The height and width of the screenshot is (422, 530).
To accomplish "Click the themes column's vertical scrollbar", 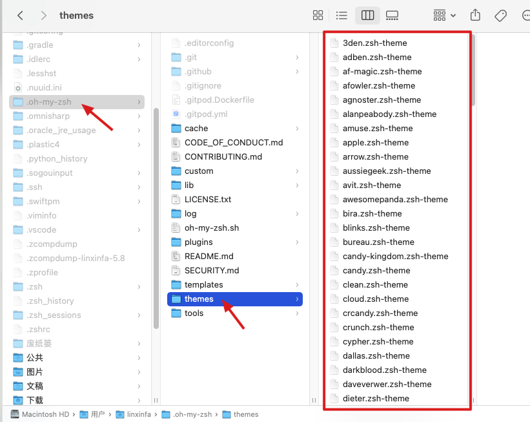I will [473, 70].
